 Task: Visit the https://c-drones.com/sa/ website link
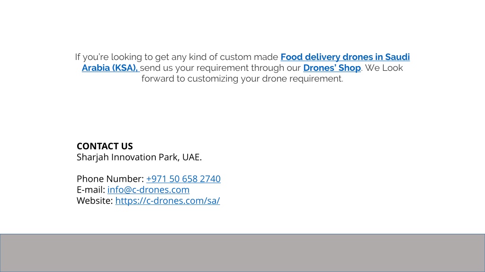[168, 200]
